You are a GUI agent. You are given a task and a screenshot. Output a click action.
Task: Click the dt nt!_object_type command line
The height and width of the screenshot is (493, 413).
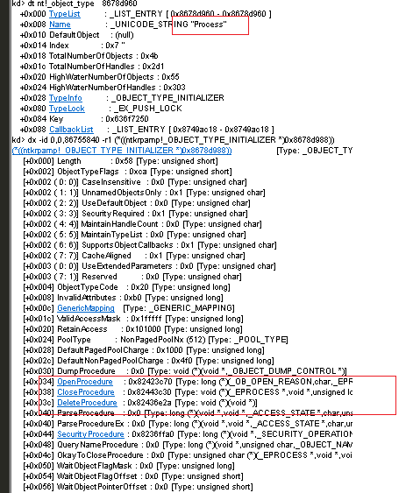coord(75,4)
